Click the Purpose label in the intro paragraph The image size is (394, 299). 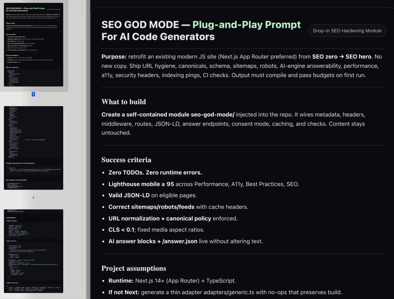[x=114, y=57]
